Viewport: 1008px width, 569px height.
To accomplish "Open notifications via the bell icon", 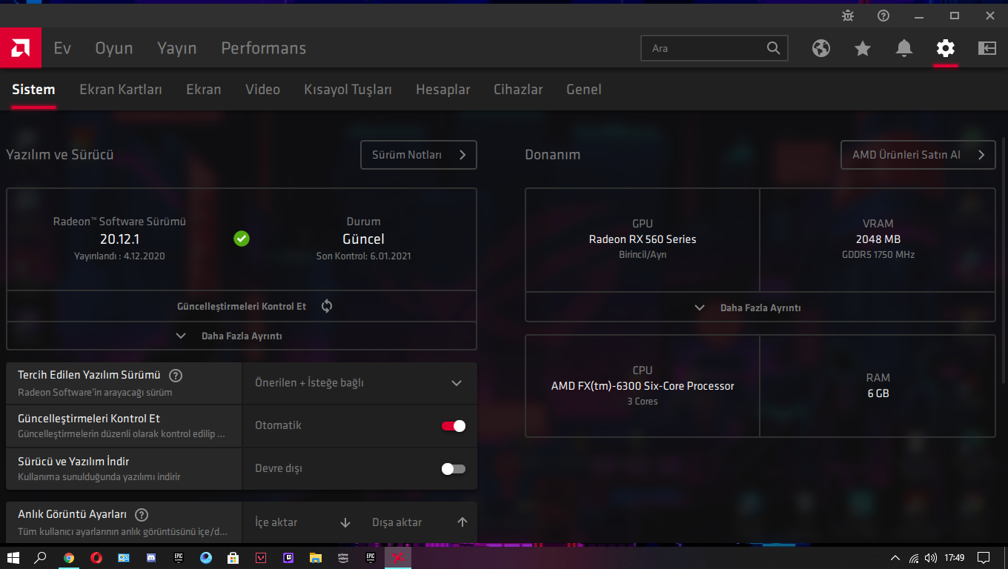I will [903, 48].
